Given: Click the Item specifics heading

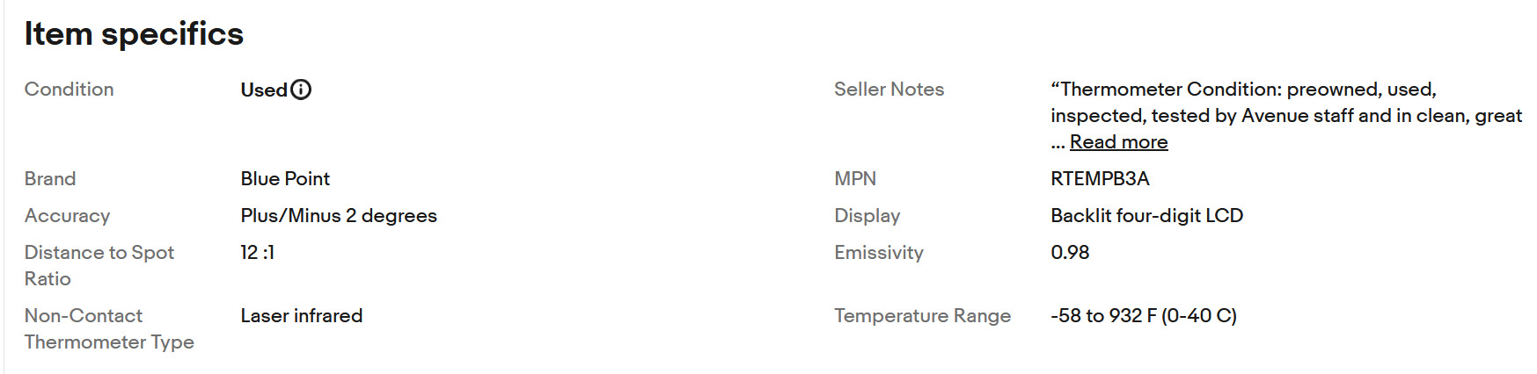Looking at the screenshot, I should click(x=134, y=33).
